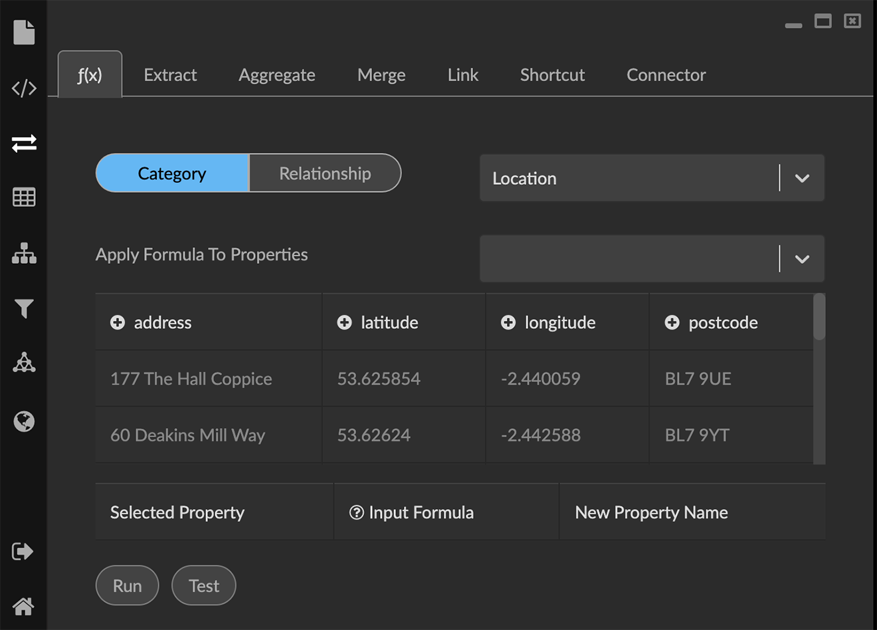
Task: Switch to the Relationship toggle option
Action: 325,173
